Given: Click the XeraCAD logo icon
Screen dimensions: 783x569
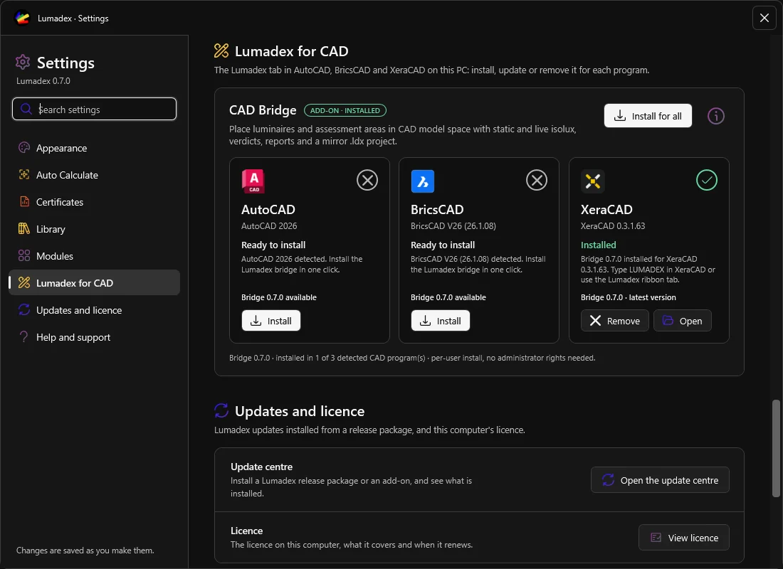Looking at the screenshot, I should [593, 181].
